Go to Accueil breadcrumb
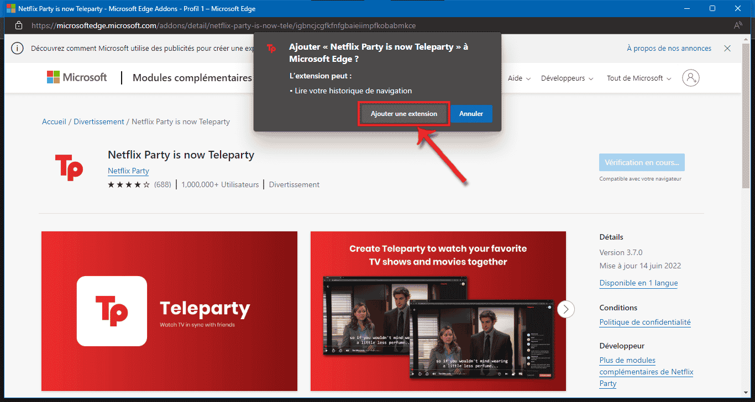 [54, 121]
